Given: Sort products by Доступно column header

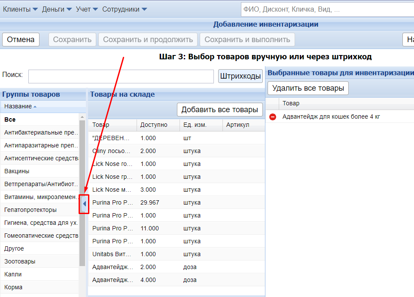Looking at the screenshot, I should (x=153, y=125).
